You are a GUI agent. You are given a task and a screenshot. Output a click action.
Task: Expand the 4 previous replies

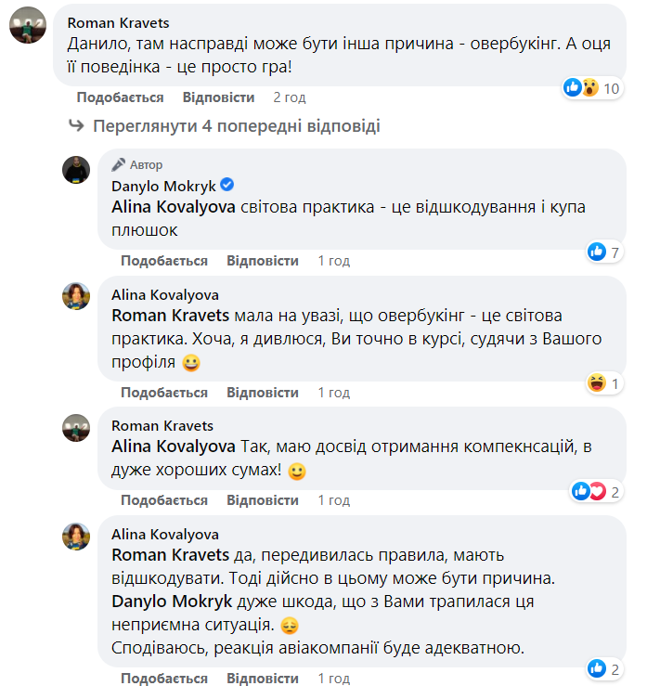click(x=237, y=126)
